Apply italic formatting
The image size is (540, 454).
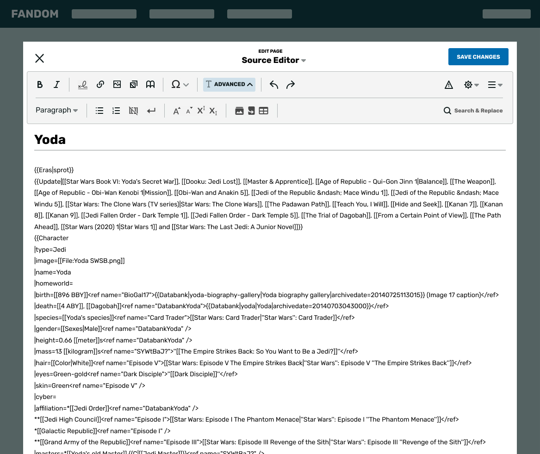coord(56,84)
